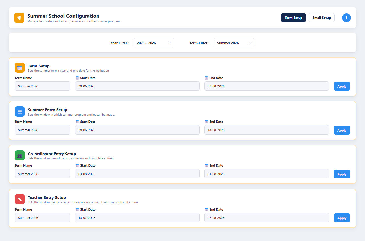Edit Teacher Entry end date field
The width and height of the screenshot is (365, 241).
pyautogui.click(x=267, y=218)
